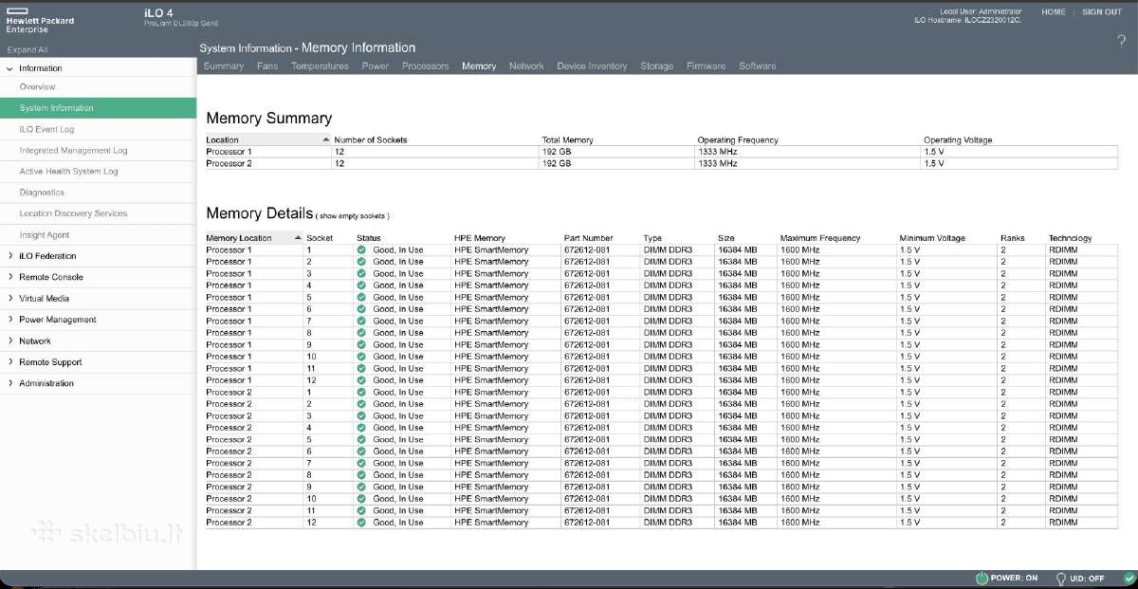
Task: Sort by Maximum Frequency column header
Action: click(820, 238)
